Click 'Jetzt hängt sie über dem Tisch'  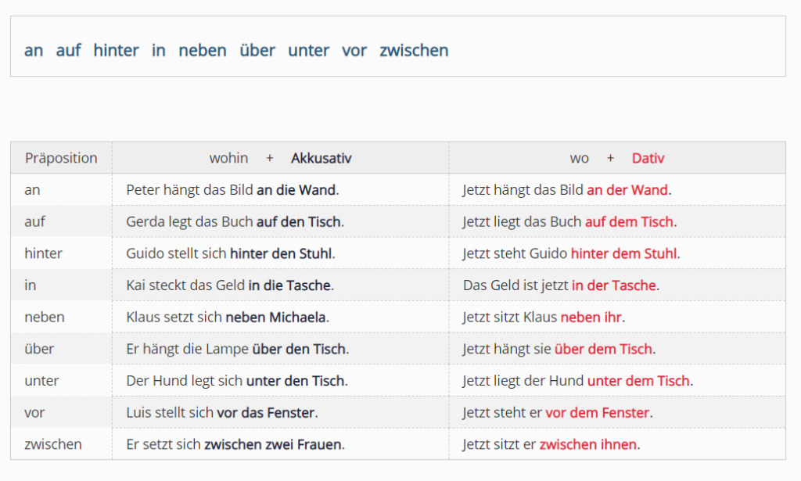(559, 349)
